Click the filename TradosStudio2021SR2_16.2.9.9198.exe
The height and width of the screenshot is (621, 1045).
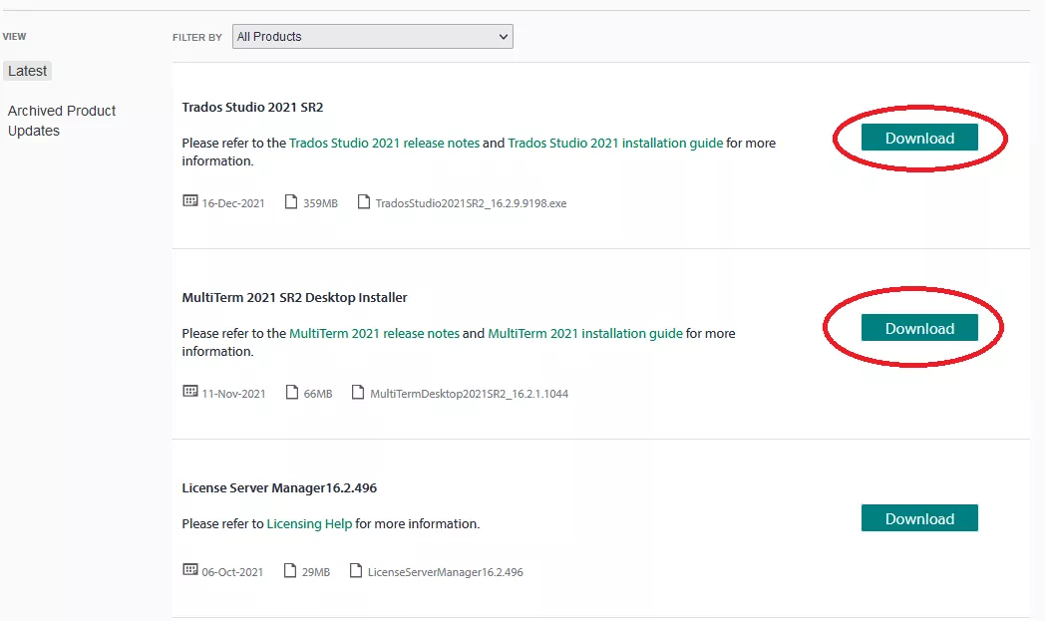point(471,204)
